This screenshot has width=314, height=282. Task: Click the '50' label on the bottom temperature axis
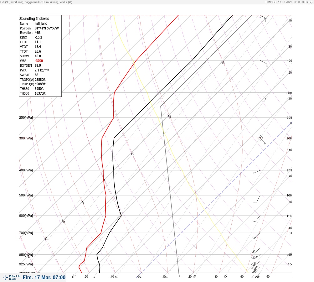(268, 277)
